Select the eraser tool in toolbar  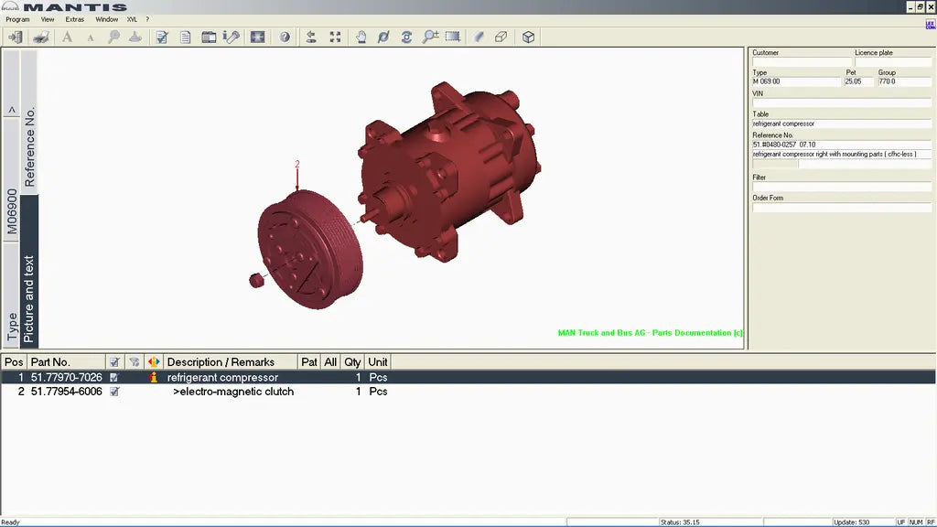(501, 38)
